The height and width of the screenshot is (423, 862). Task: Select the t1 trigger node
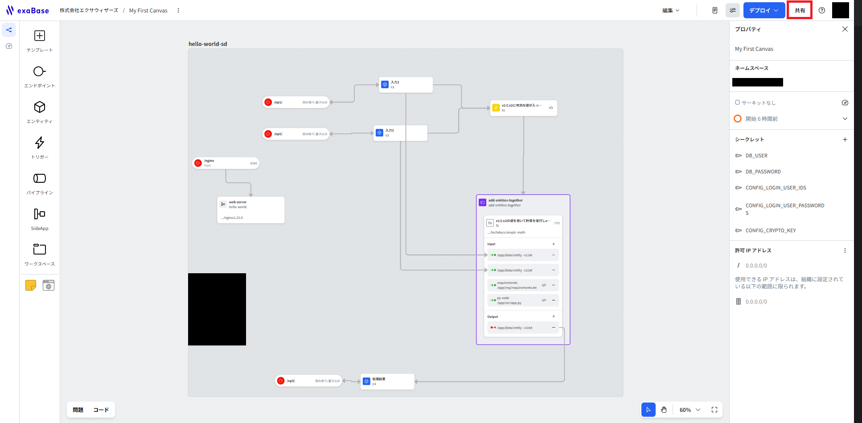coord(523,108)
